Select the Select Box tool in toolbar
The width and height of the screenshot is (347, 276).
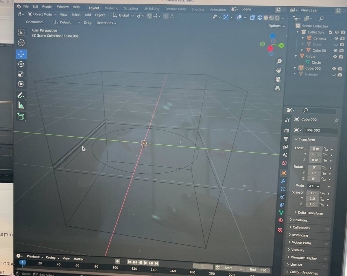[x=21, y=33]
